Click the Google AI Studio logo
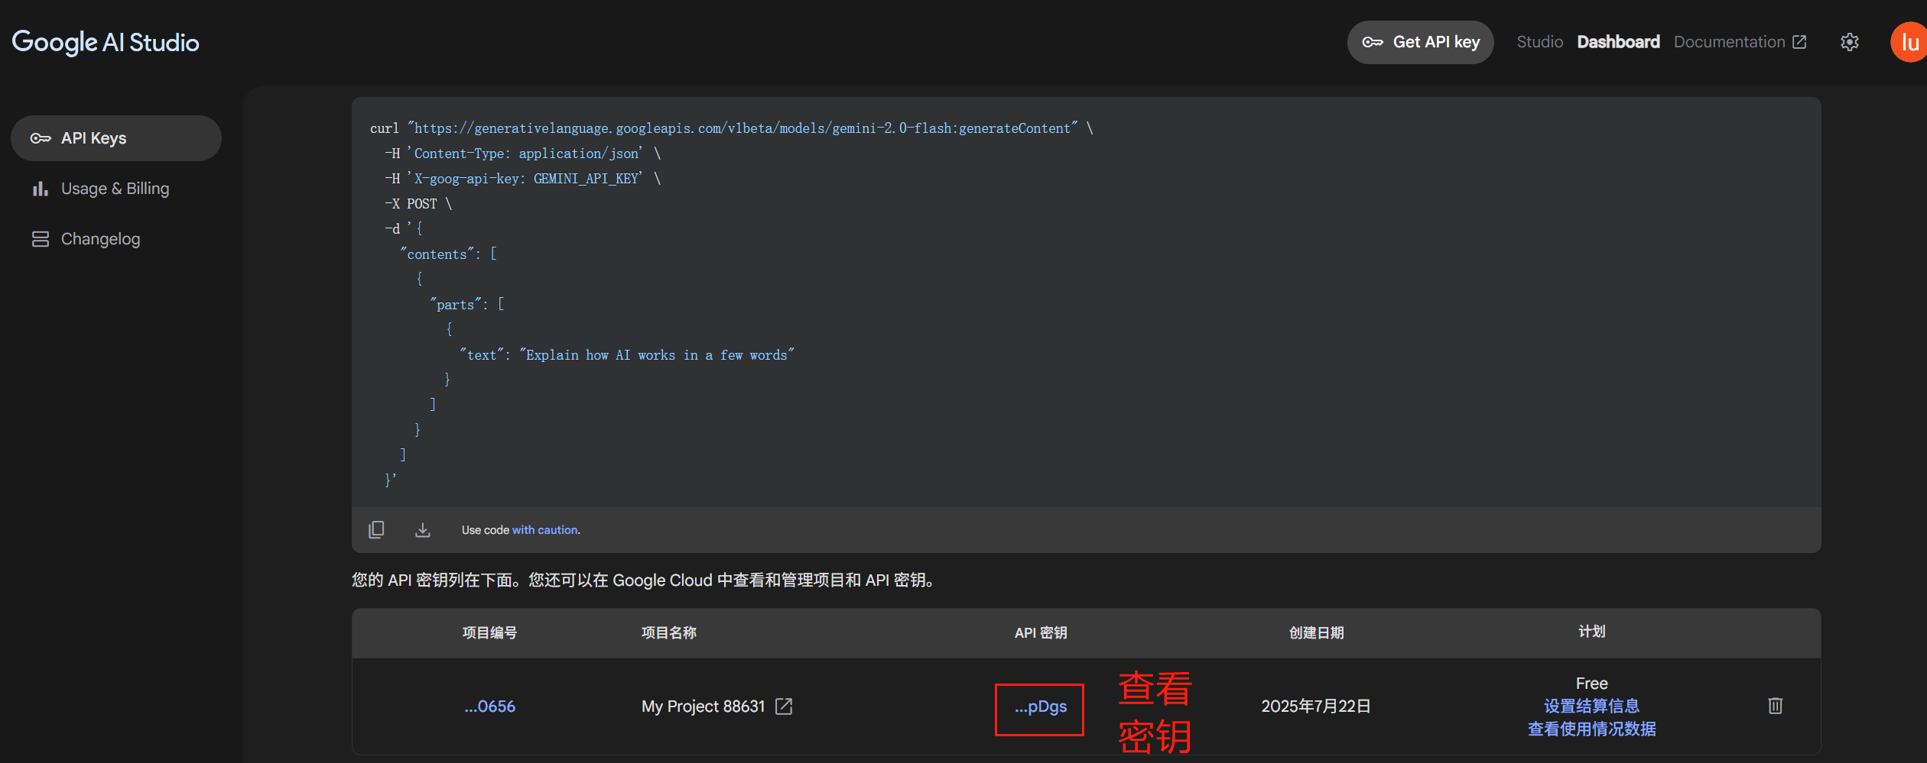 (106, 42)
